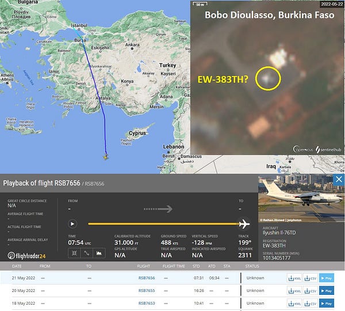Download KML for 18 May 2022 flight
The image size is (345, 311).
click(x=294, y=304)
